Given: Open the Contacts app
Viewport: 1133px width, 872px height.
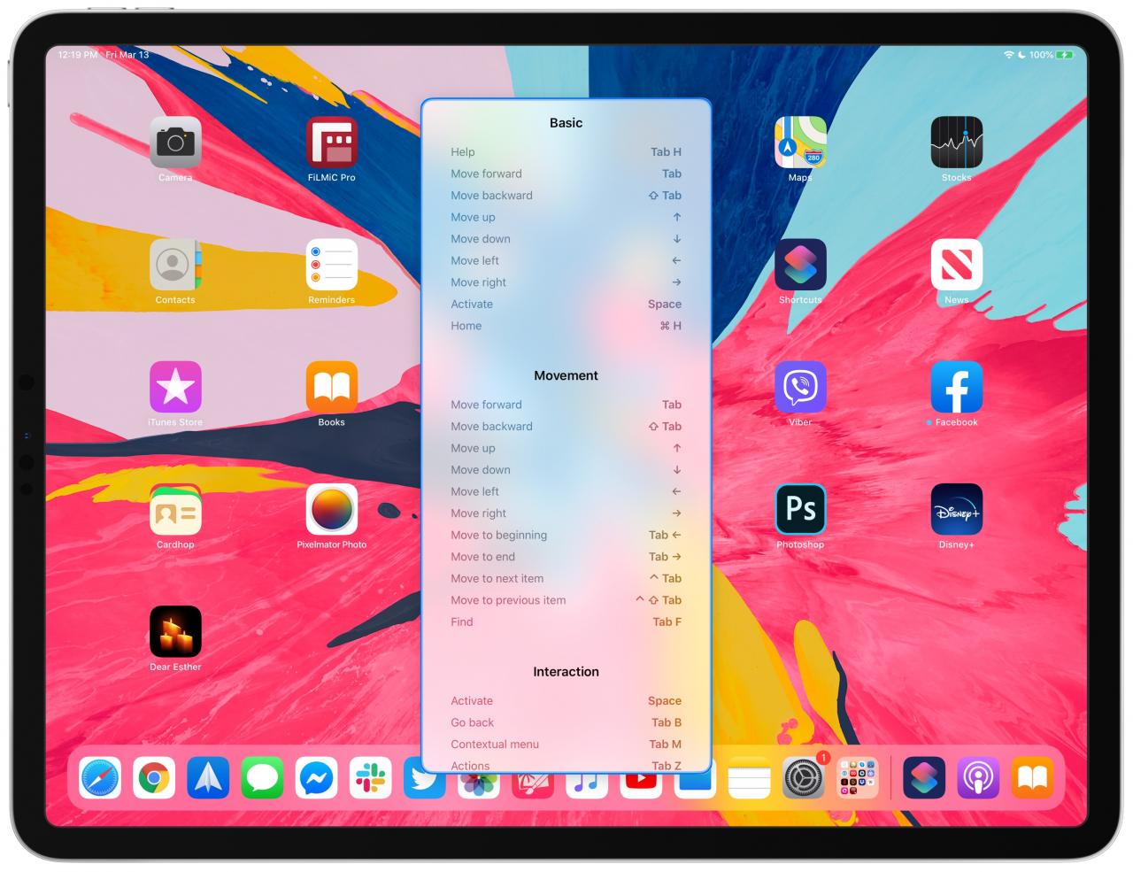Looking at the screenshot, I should pyautogui.click(x=175, y=264).
